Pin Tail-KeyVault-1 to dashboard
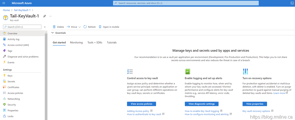 [44, 16]
